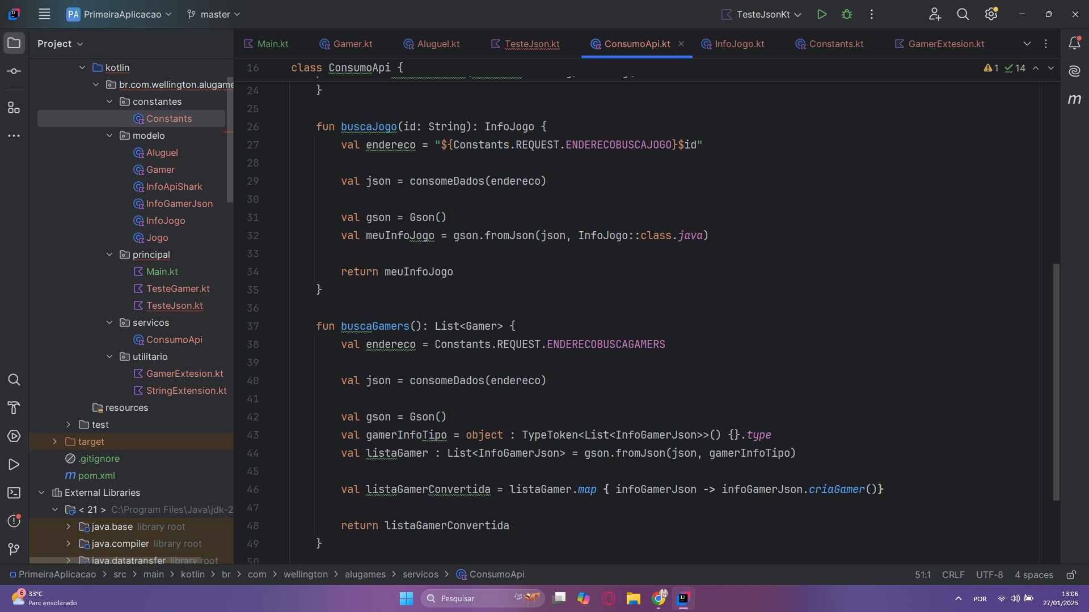Run TesteJsonKt with the green play button
The width and height of the screenshot is (1089, 612).
click(x=821, y=14)
